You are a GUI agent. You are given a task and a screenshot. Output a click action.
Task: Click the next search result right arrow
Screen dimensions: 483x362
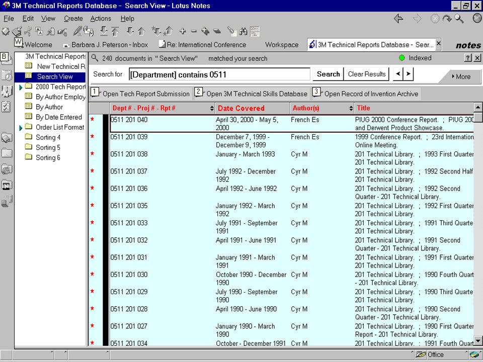point(408,74)
